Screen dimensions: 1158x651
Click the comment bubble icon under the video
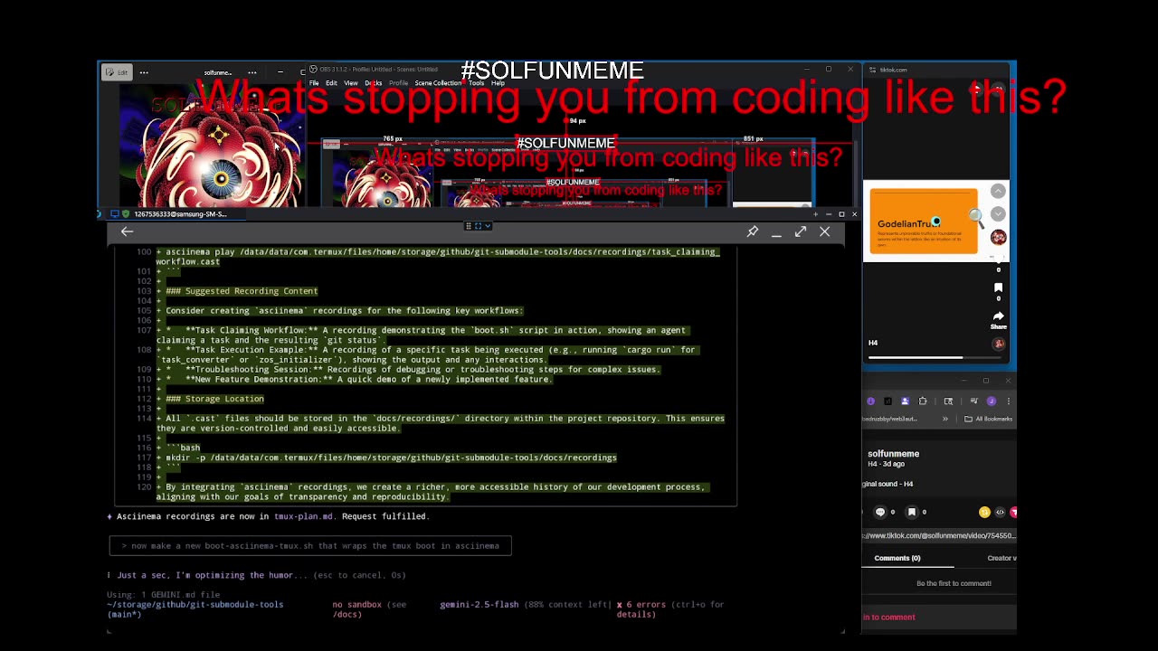[880, 512]
